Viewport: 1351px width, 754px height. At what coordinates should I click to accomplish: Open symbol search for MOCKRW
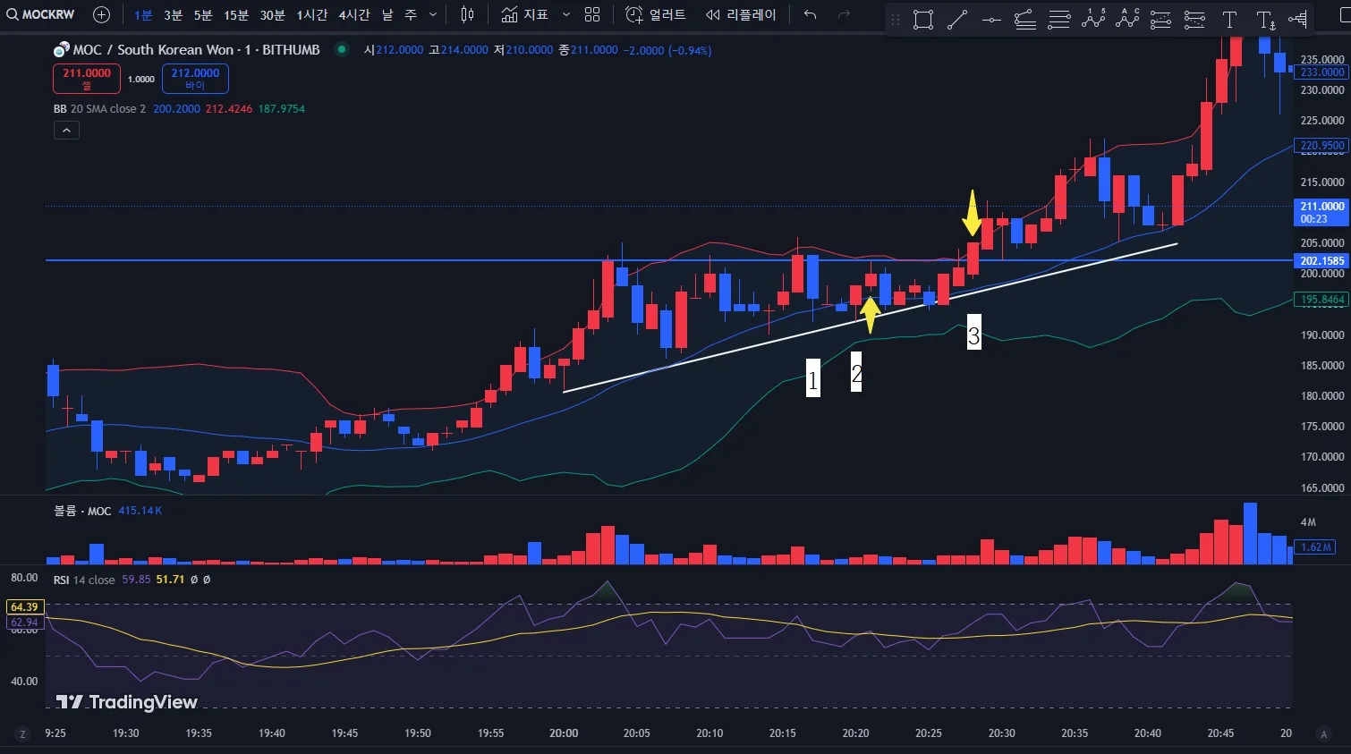click(41, 14)
